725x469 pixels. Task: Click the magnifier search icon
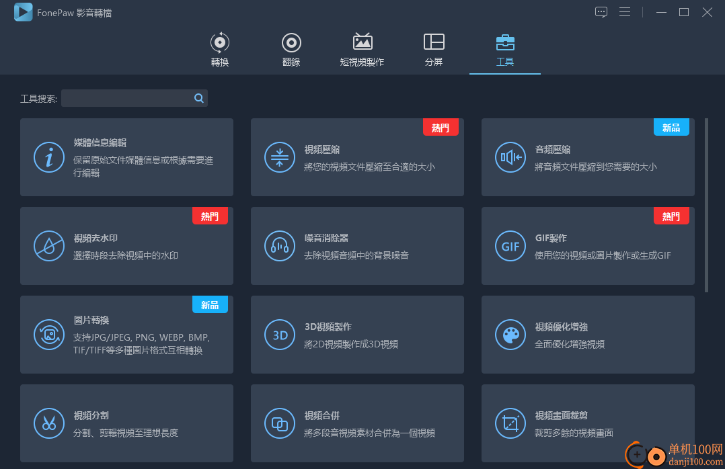tap(199, 98)
